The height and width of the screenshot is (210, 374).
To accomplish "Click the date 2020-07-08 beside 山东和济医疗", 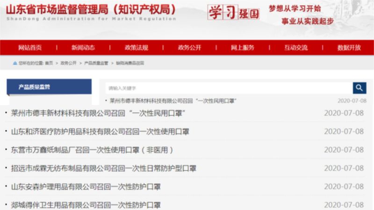I will (x=344, y=132).
